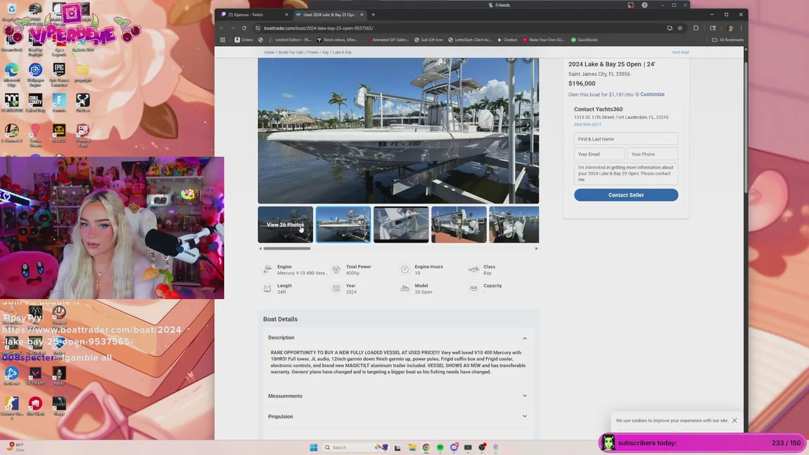This screenshot has width=809, height=455.
Task: Open the Call of Duty desktop shortcut
Action: tap(35, 104)
